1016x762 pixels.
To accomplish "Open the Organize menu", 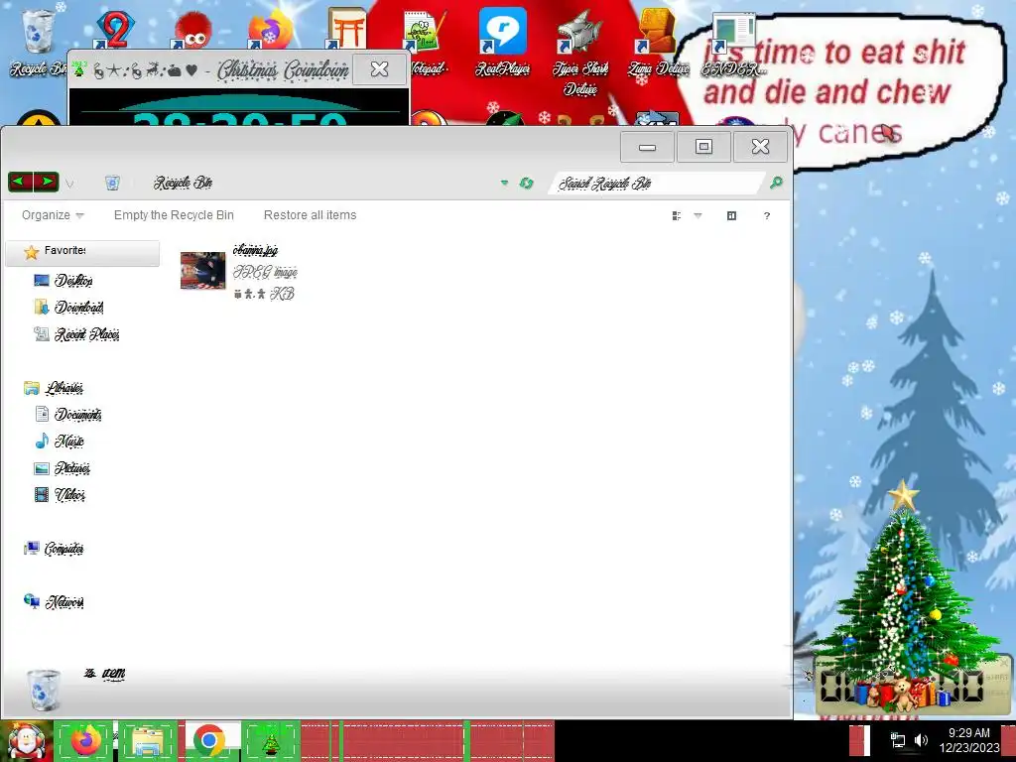I will pos(53,215).
